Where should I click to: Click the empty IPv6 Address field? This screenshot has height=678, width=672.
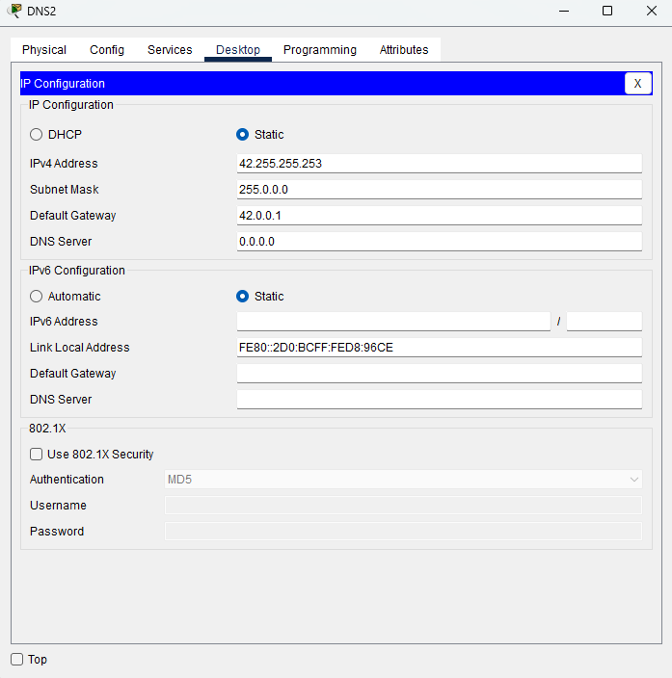click(x=393, y=322)
